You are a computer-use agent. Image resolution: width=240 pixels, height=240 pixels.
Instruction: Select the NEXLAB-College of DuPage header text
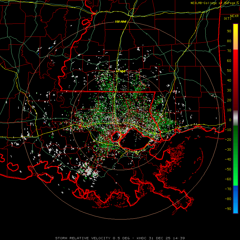point(215,3)
